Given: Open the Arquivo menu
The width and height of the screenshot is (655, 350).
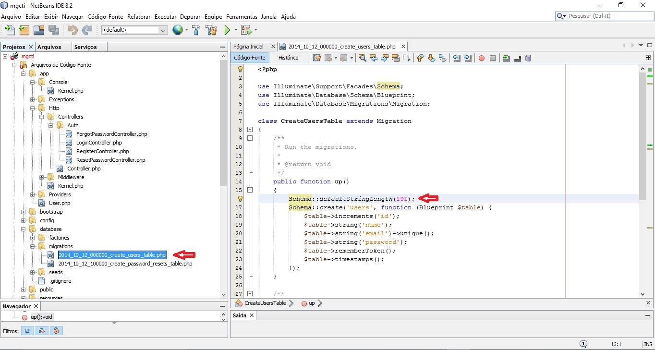Looking at the screenshot, I should 11,16.
